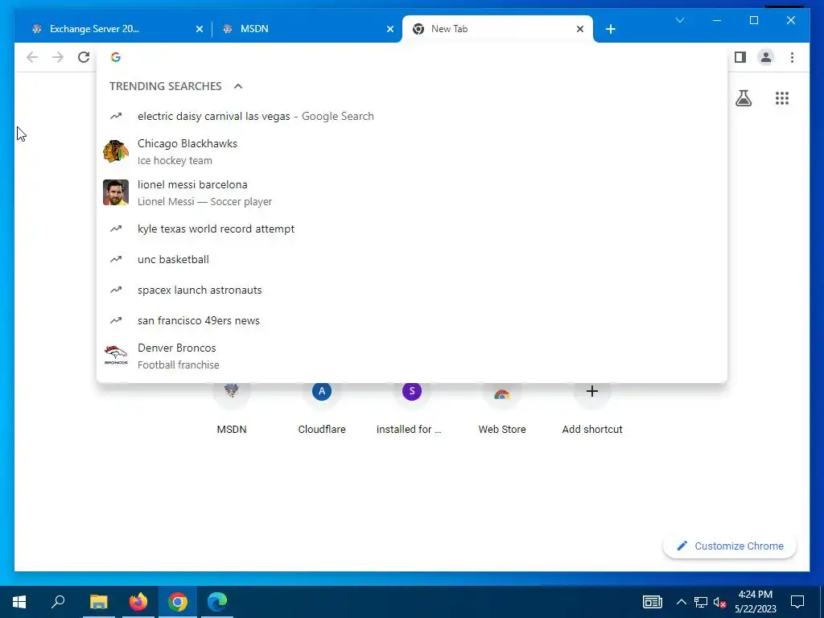Click the Google icon in the address bar
This screenshot has width=824, height=618.
pos(116,57)
